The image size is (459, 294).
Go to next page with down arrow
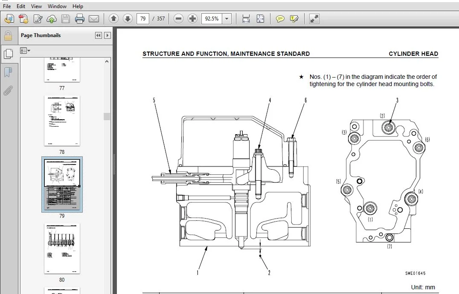click(128, 19)
